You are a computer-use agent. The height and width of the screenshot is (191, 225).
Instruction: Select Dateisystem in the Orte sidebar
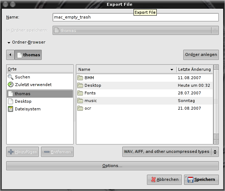(x=40, y=109)
